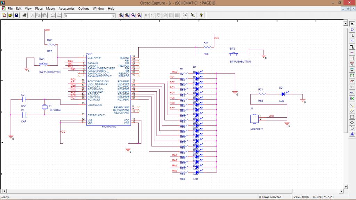Screen dimensions: 356x200
Task: Choose the Place Wire tool
Action: point(352,35)
